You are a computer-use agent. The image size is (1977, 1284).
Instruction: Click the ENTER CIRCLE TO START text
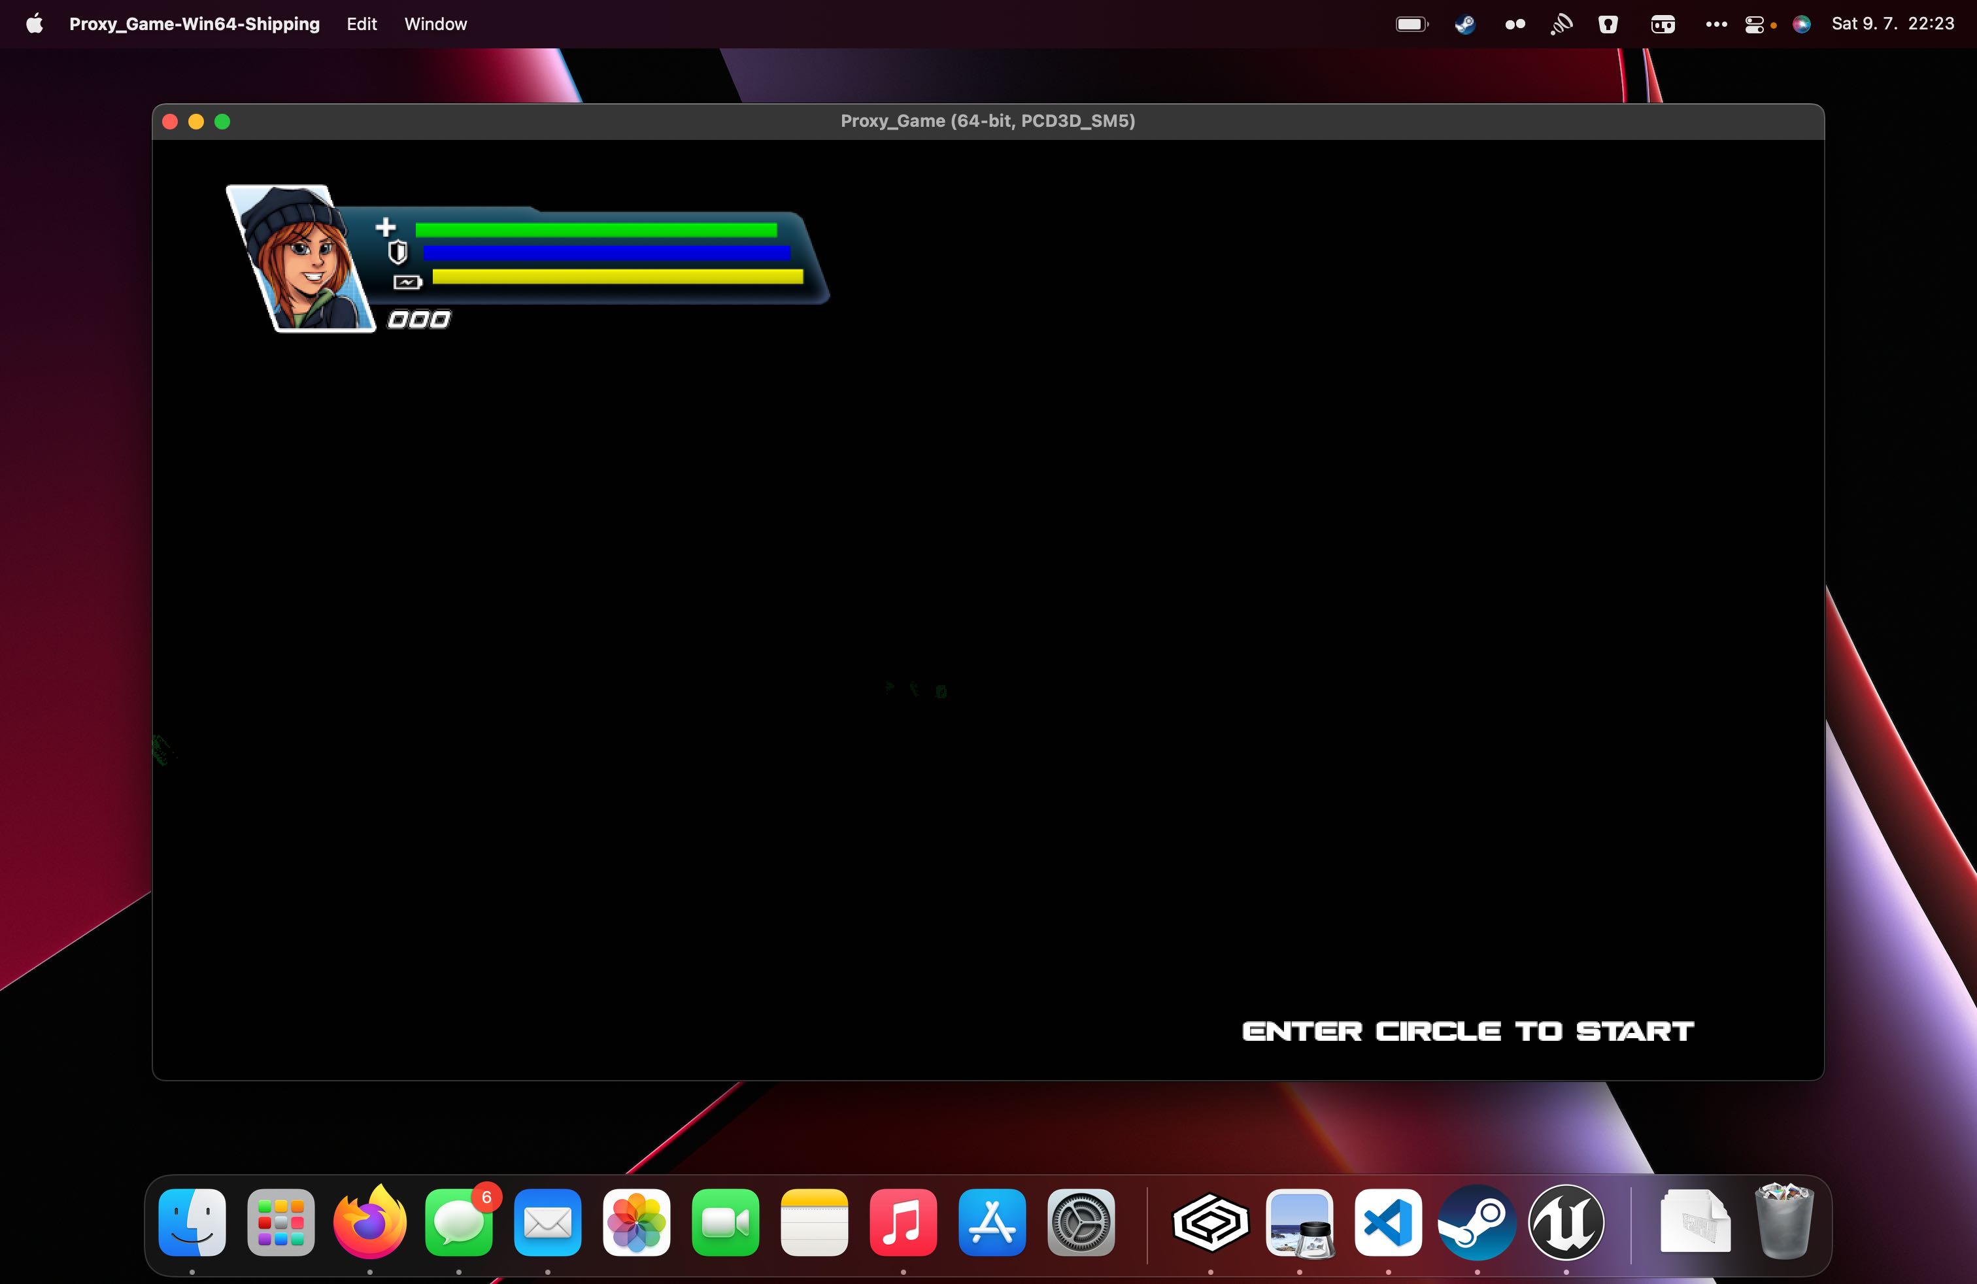(x=1468, y=1031)
